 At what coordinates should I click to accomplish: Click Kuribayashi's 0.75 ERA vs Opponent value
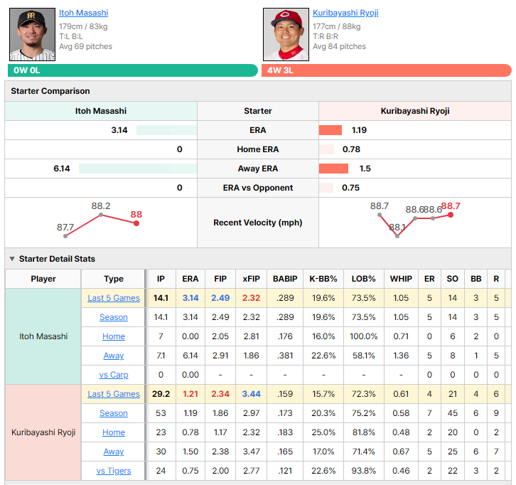350,188
